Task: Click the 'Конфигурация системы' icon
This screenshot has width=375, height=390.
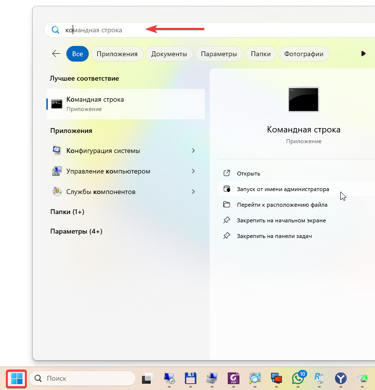Action: [x=57, y=151]
